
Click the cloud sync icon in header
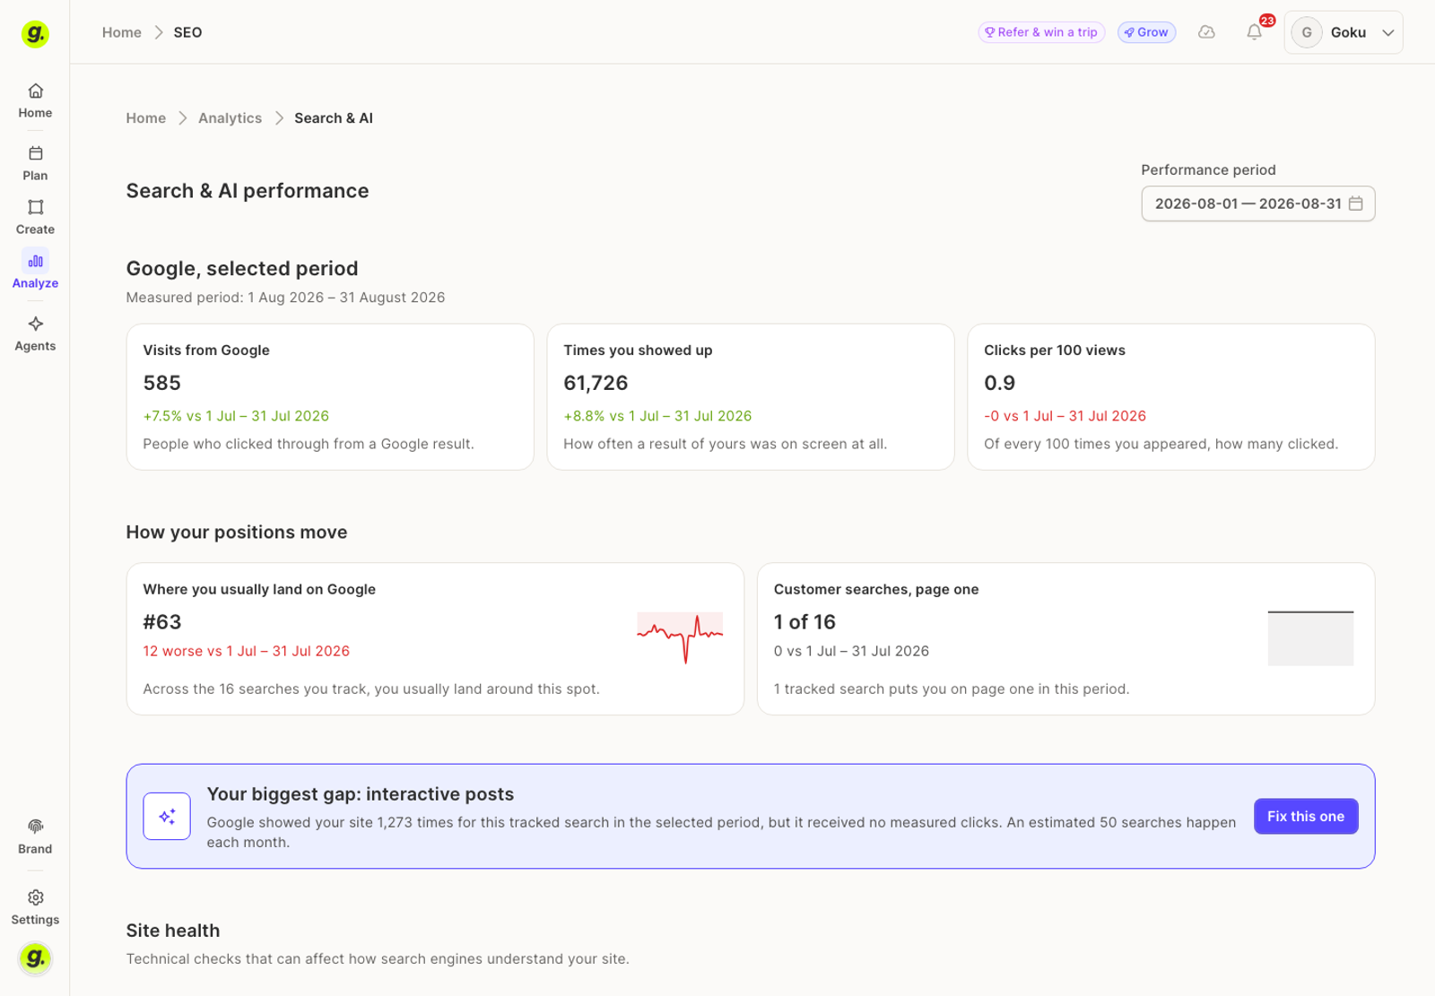click(x=1206, y=32)
